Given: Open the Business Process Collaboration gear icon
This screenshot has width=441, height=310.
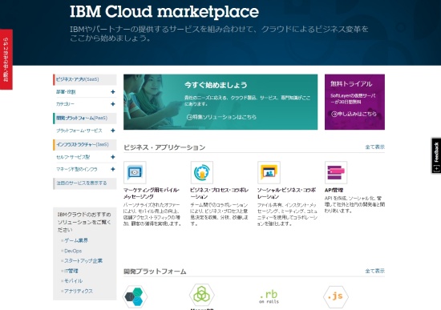Looking at the screenshot, I should pyautogui.click(x=201, y=172).
